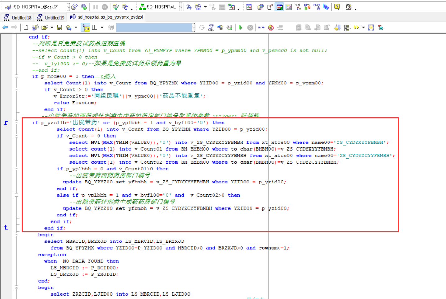Click the pause icon in the top toolbar

coord(95,7)
